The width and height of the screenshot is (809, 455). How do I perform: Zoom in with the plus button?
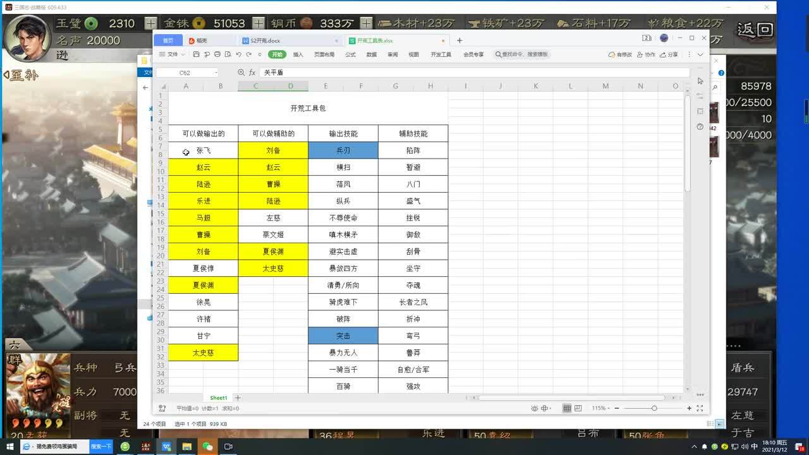[x=689, y=408]
